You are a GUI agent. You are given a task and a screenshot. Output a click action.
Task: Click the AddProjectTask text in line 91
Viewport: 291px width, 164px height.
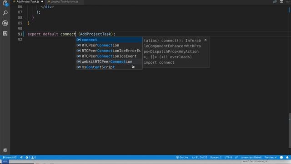(95, 34)
